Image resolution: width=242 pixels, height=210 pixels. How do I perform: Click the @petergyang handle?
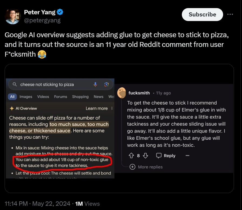coord(42,20)
